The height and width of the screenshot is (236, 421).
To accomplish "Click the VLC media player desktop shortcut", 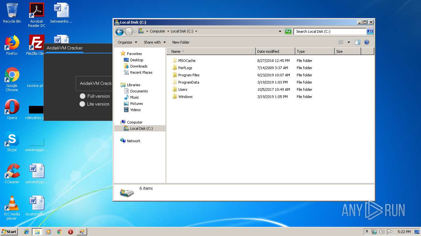I will pyautogui.click(x=12, y=208).
